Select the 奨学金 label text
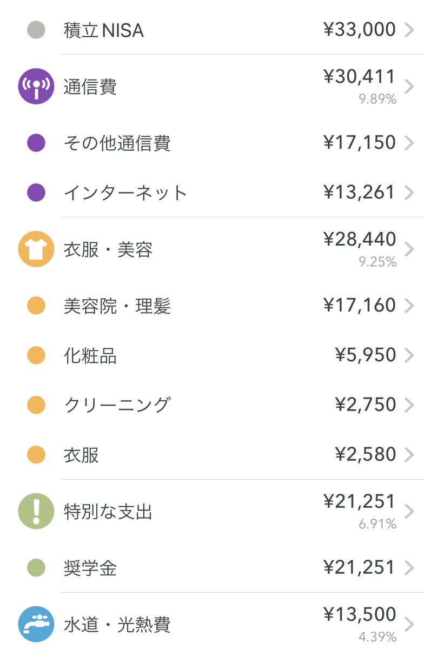 pyautogui.click(x=90, y=568)
